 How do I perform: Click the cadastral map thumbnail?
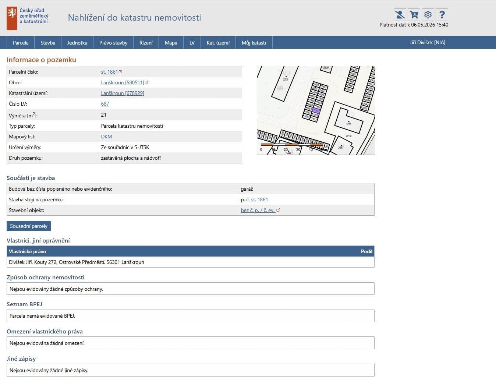pyautogui.click(x=316, y=110)
